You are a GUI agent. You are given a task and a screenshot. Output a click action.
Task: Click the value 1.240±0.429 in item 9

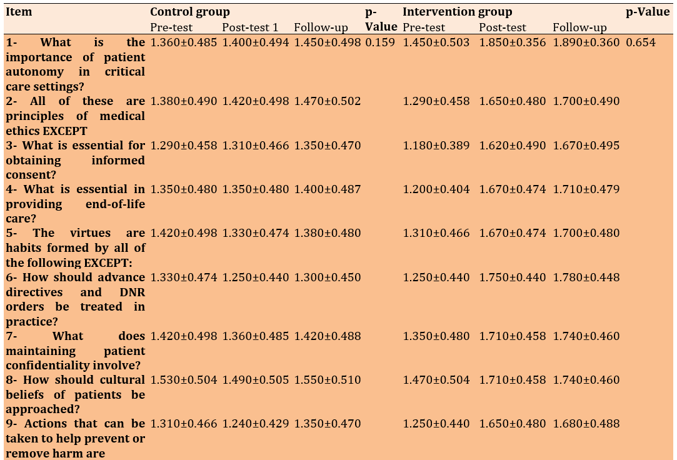[x=256, y=424]
